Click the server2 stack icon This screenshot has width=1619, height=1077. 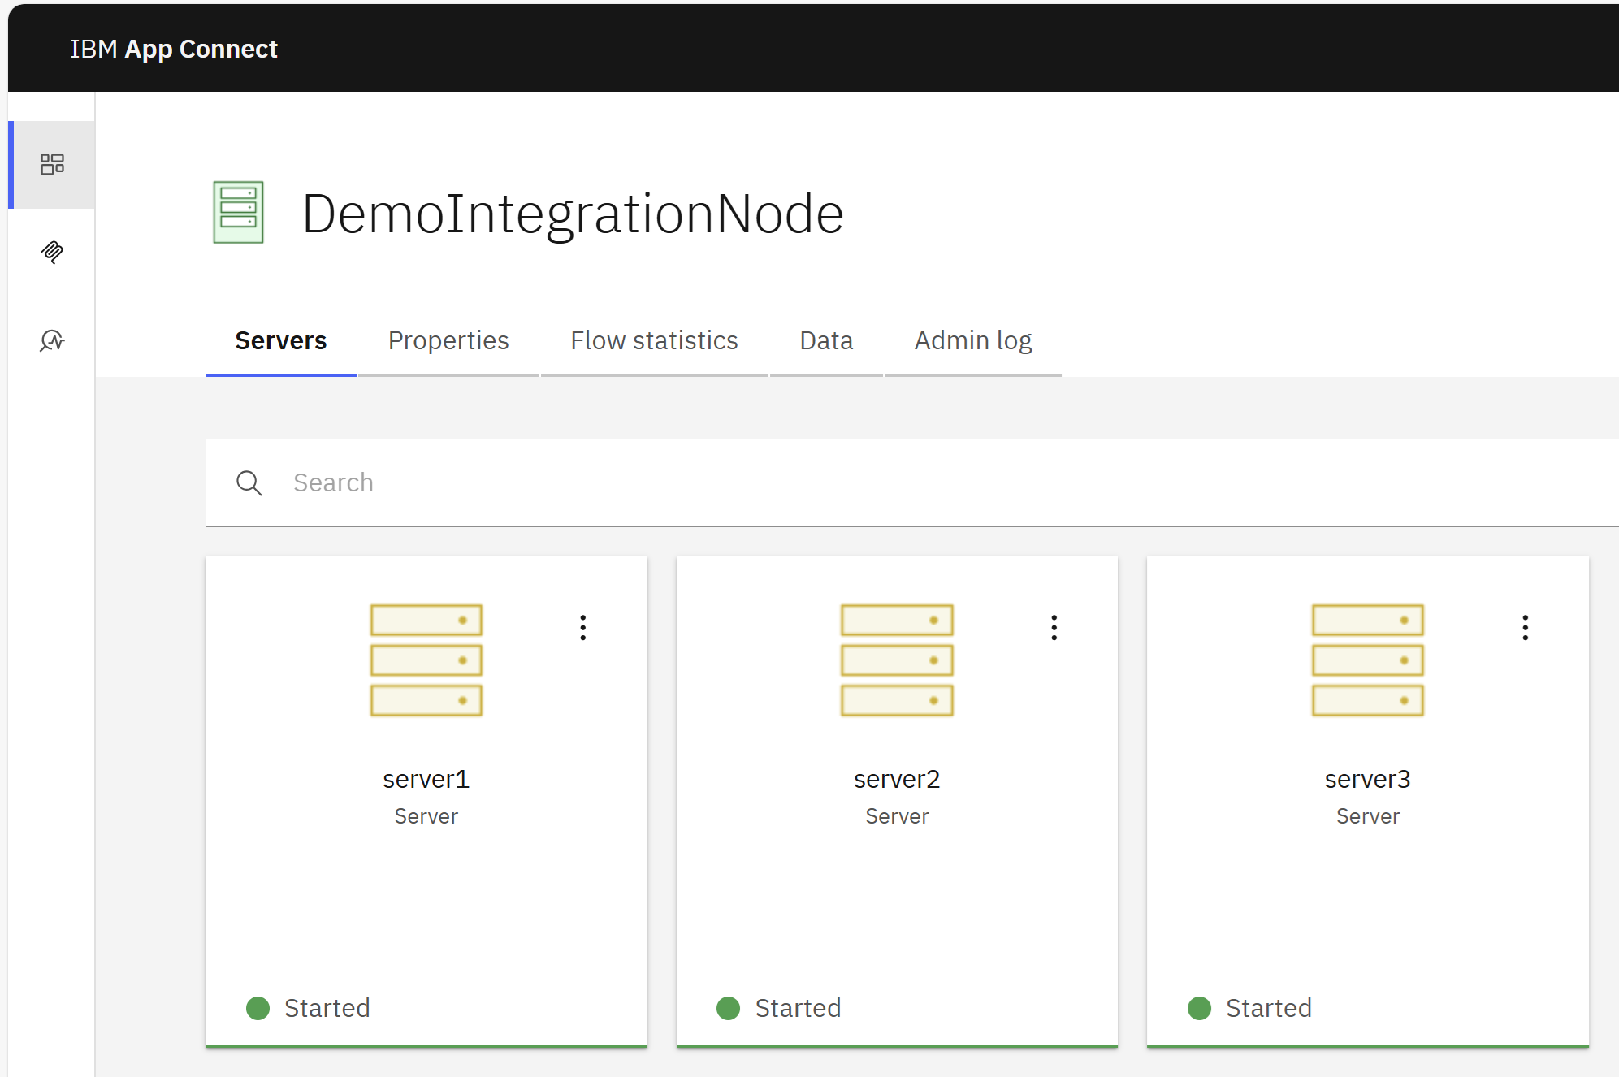click(897, 660)
